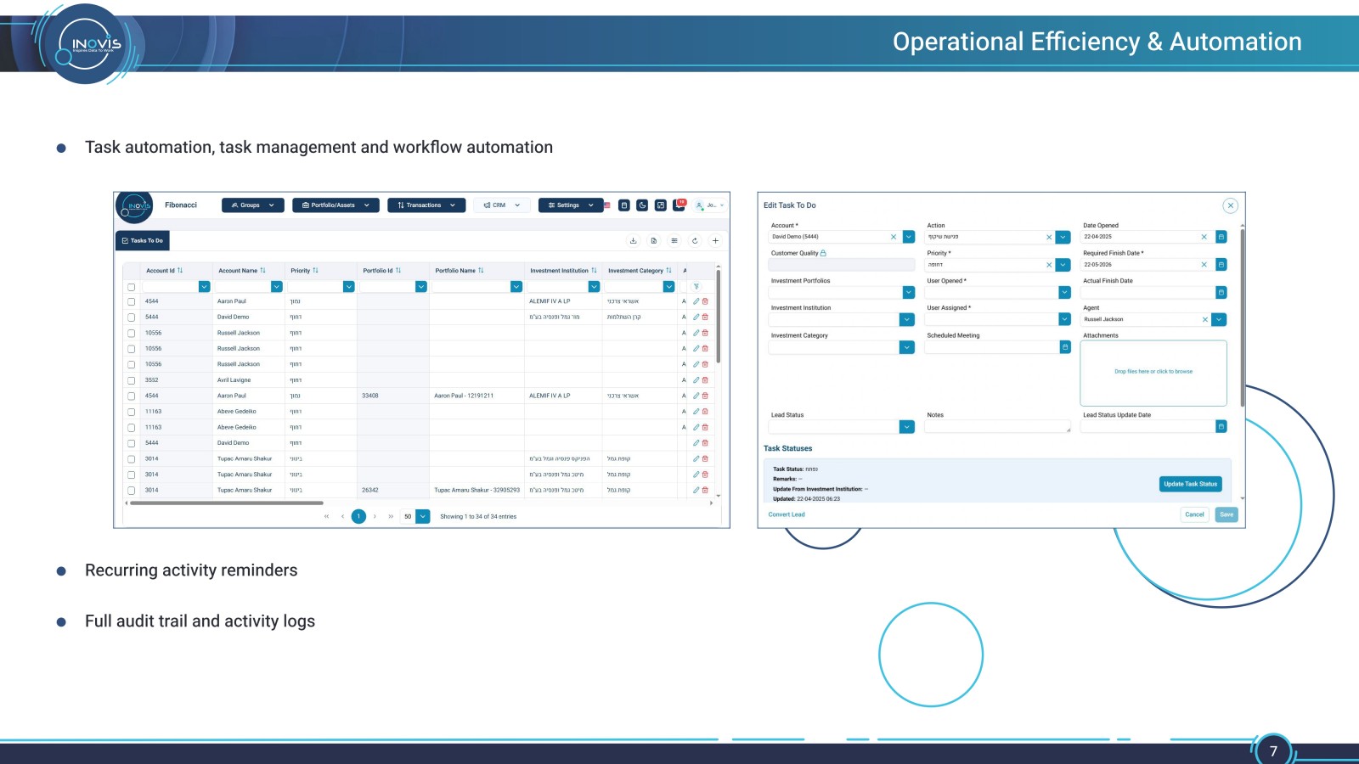
Task: Click the refresh icon in Tasks toolbar
Action: click(x=695, y=240)
